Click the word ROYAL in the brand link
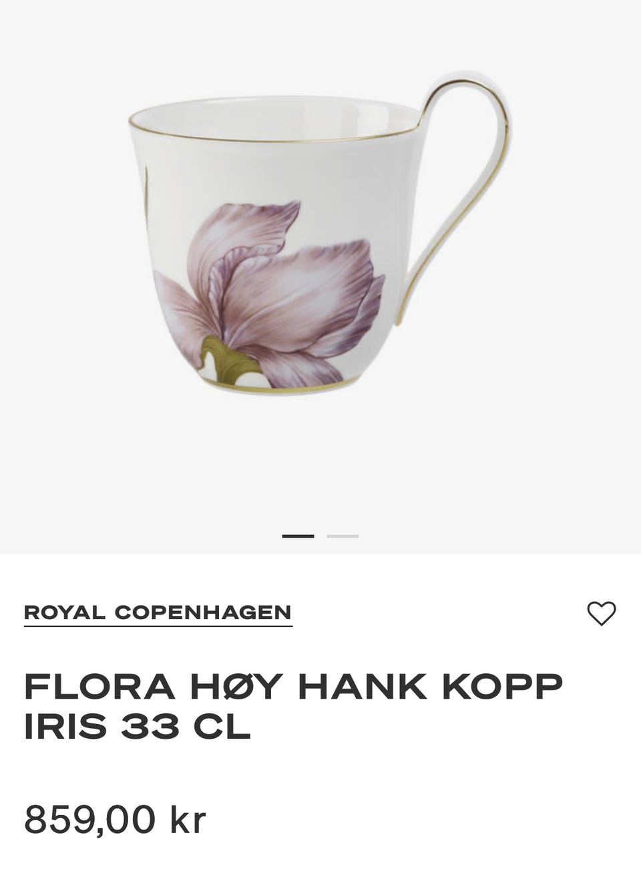 tap(65, 612)
